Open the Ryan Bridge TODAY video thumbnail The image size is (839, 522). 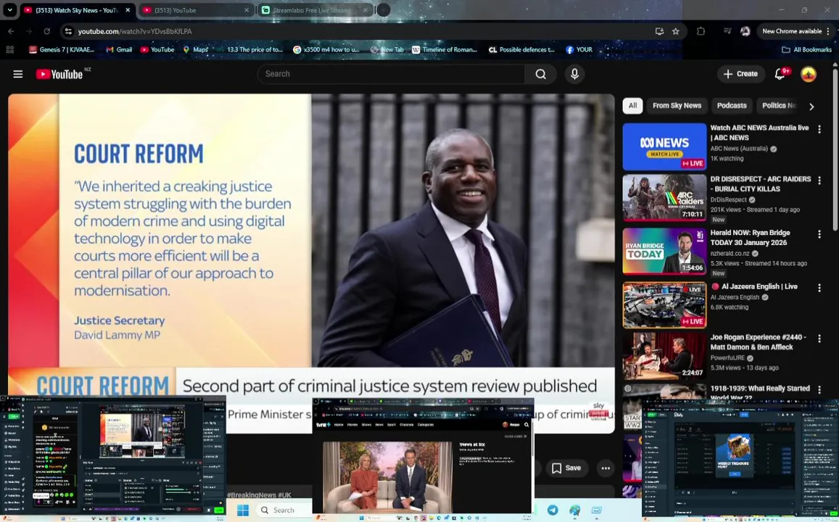click(664, 252)
